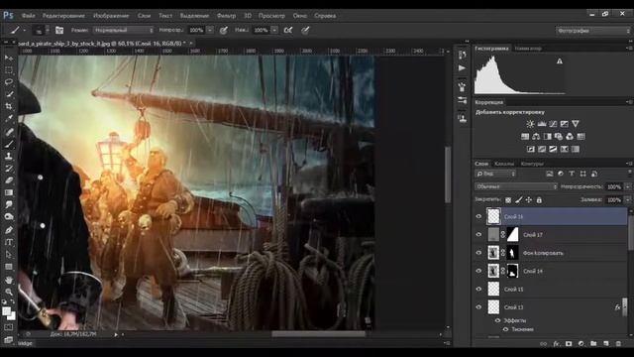Image resolution: width=634 pixels, height=357 pixels.
Task: Select the Gradient tool
Action: pos(9,192)
